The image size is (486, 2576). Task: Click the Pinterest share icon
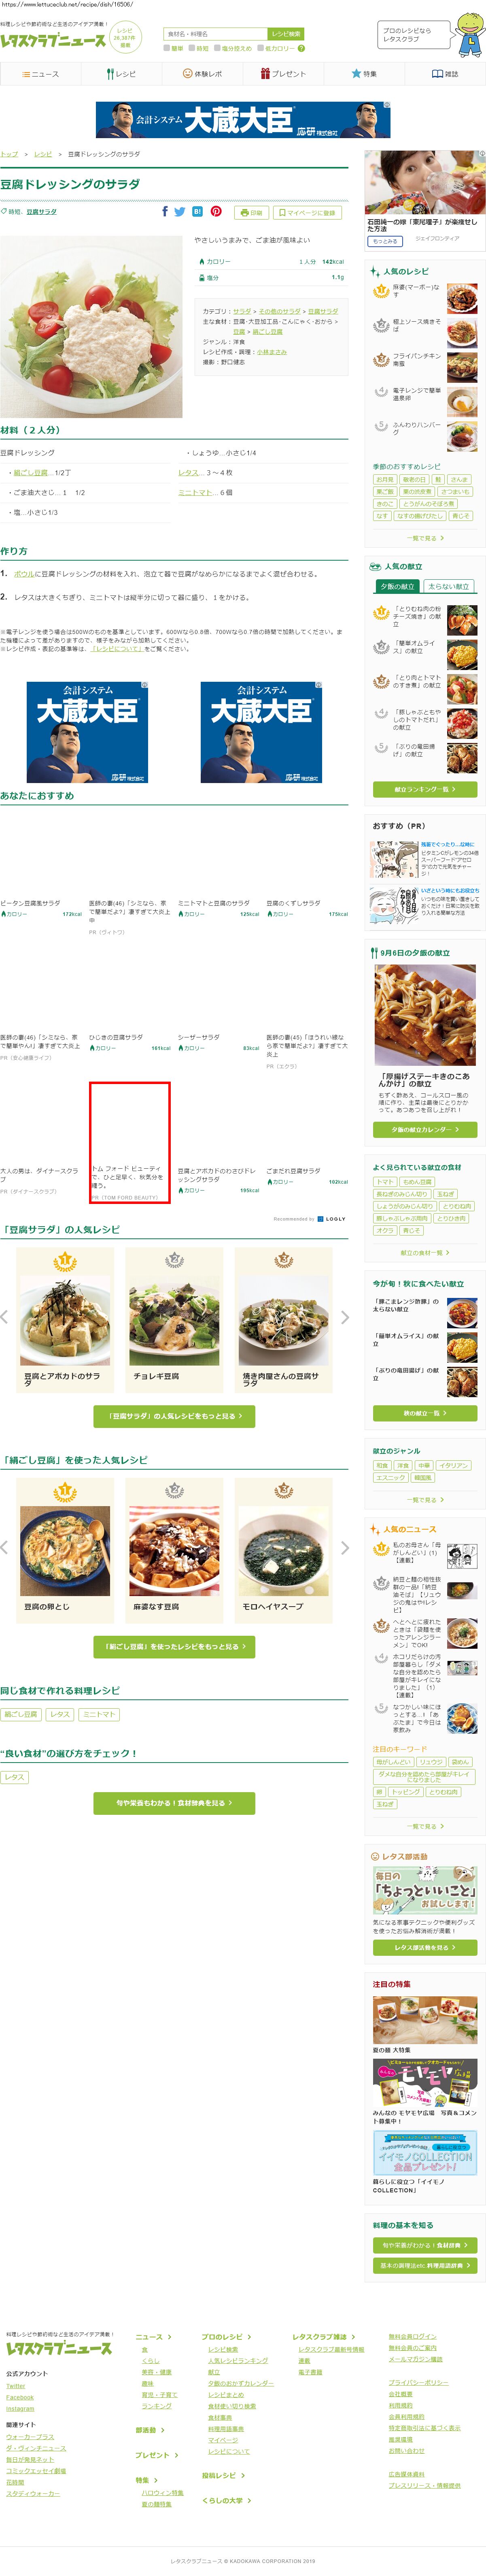coord(216,212)
